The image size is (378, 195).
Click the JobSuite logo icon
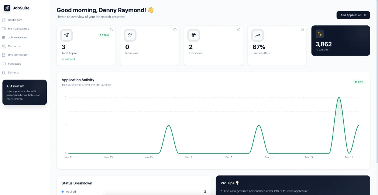pyautogui.click(x=7, y=8)
